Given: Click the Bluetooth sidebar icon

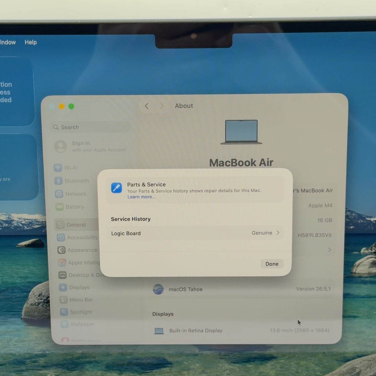Looking at the screenshot, I should [x=59, y=181].
